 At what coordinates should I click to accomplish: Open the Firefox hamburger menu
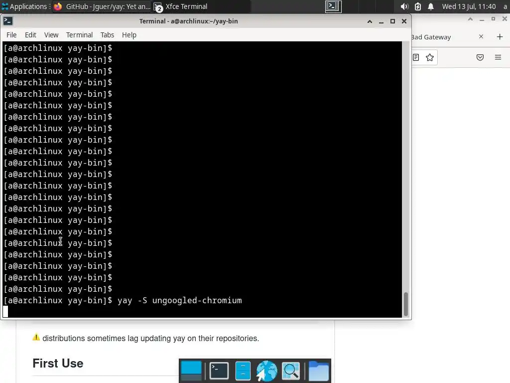pos(498,58)
